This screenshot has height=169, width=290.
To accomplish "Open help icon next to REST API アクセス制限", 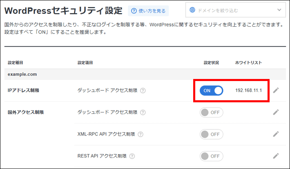I will [132, 156].
